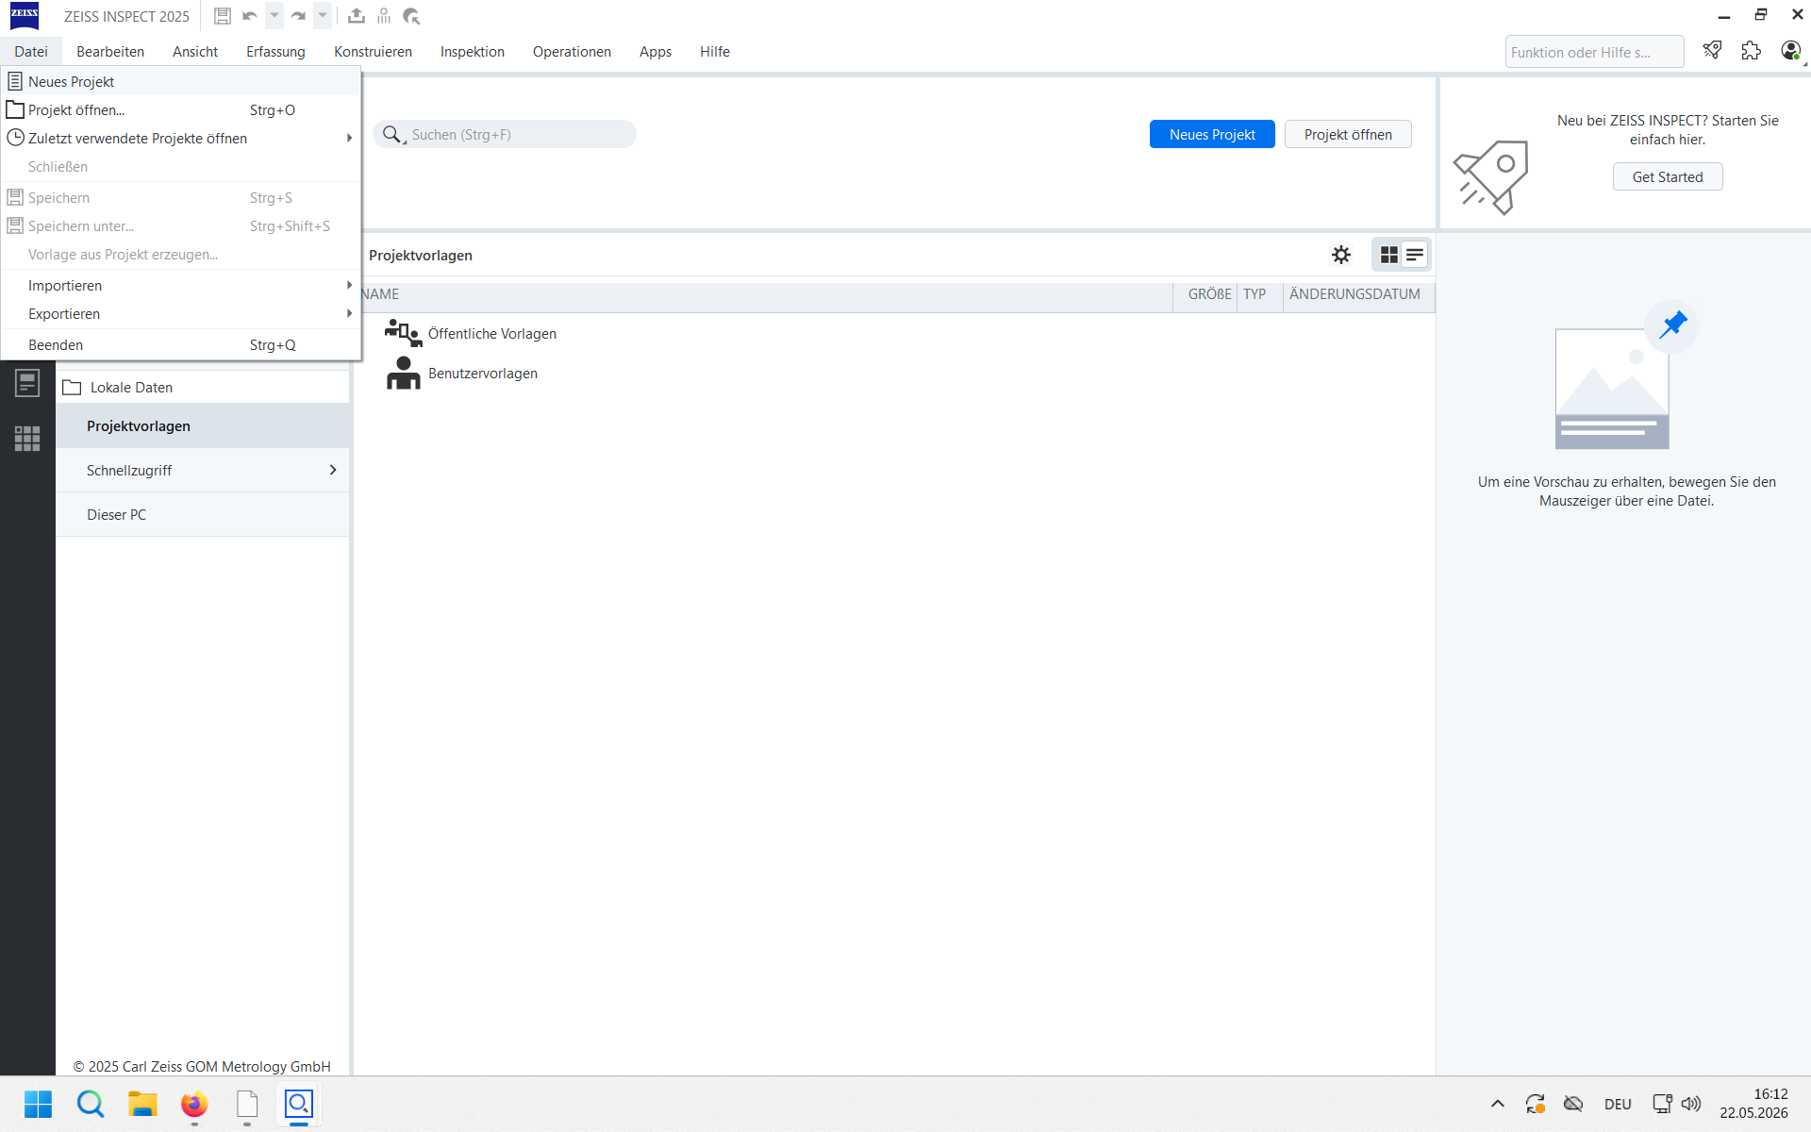Screen dimensions: 1811x1132
Task: Click the upload/export icon in the title toolbar
Action: click(357, 16)
